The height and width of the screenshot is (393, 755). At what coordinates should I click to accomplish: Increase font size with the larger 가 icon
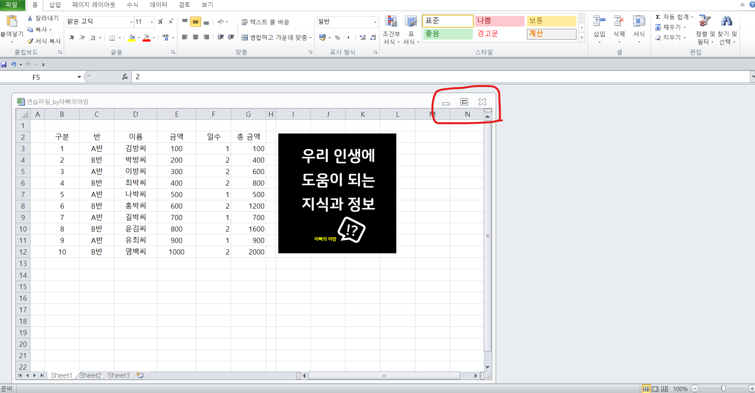(160, 22)
